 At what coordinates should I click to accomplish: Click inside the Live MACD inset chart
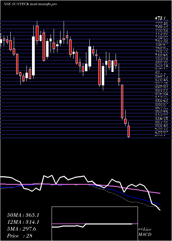coord(95,224)
